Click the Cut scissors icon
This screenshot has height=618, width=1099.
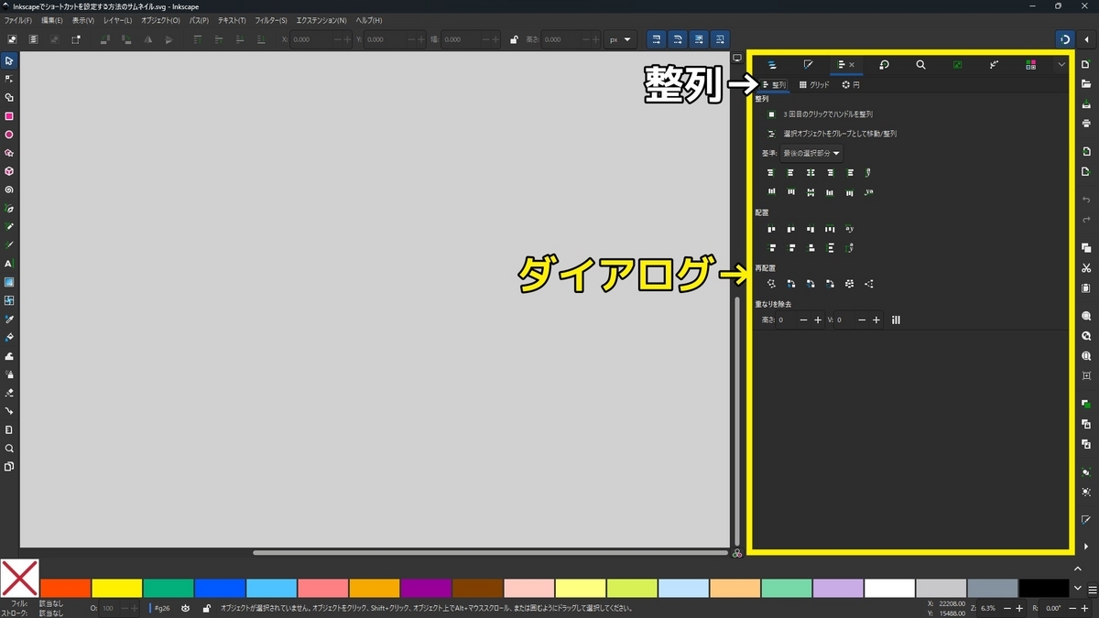coord(1086,268)
